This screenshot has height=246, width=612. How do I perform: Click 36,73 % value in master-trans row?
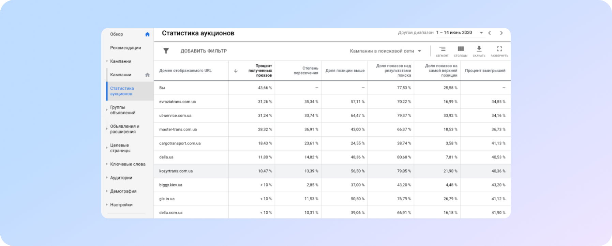click(x=498, y=129)
